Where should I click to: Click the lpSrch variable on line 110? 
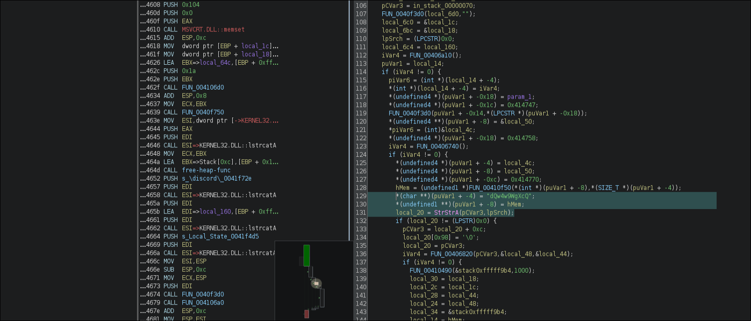click(x=392, y=39)
